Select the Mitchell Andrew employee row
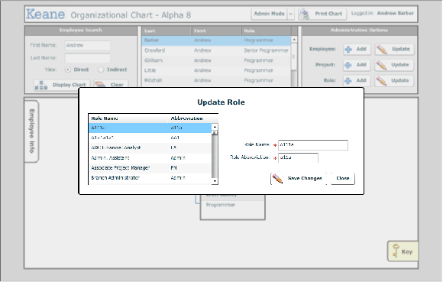The height and width of the screenshot is (282, 443). [x=216, y=80]
